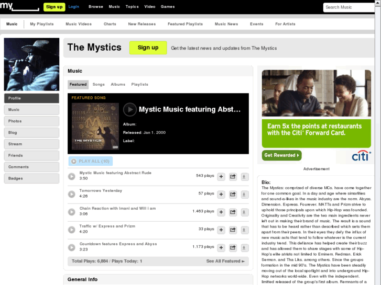Open Games in the top navigation
Screen dimensions: 381x285
click(x=167, y=7)
